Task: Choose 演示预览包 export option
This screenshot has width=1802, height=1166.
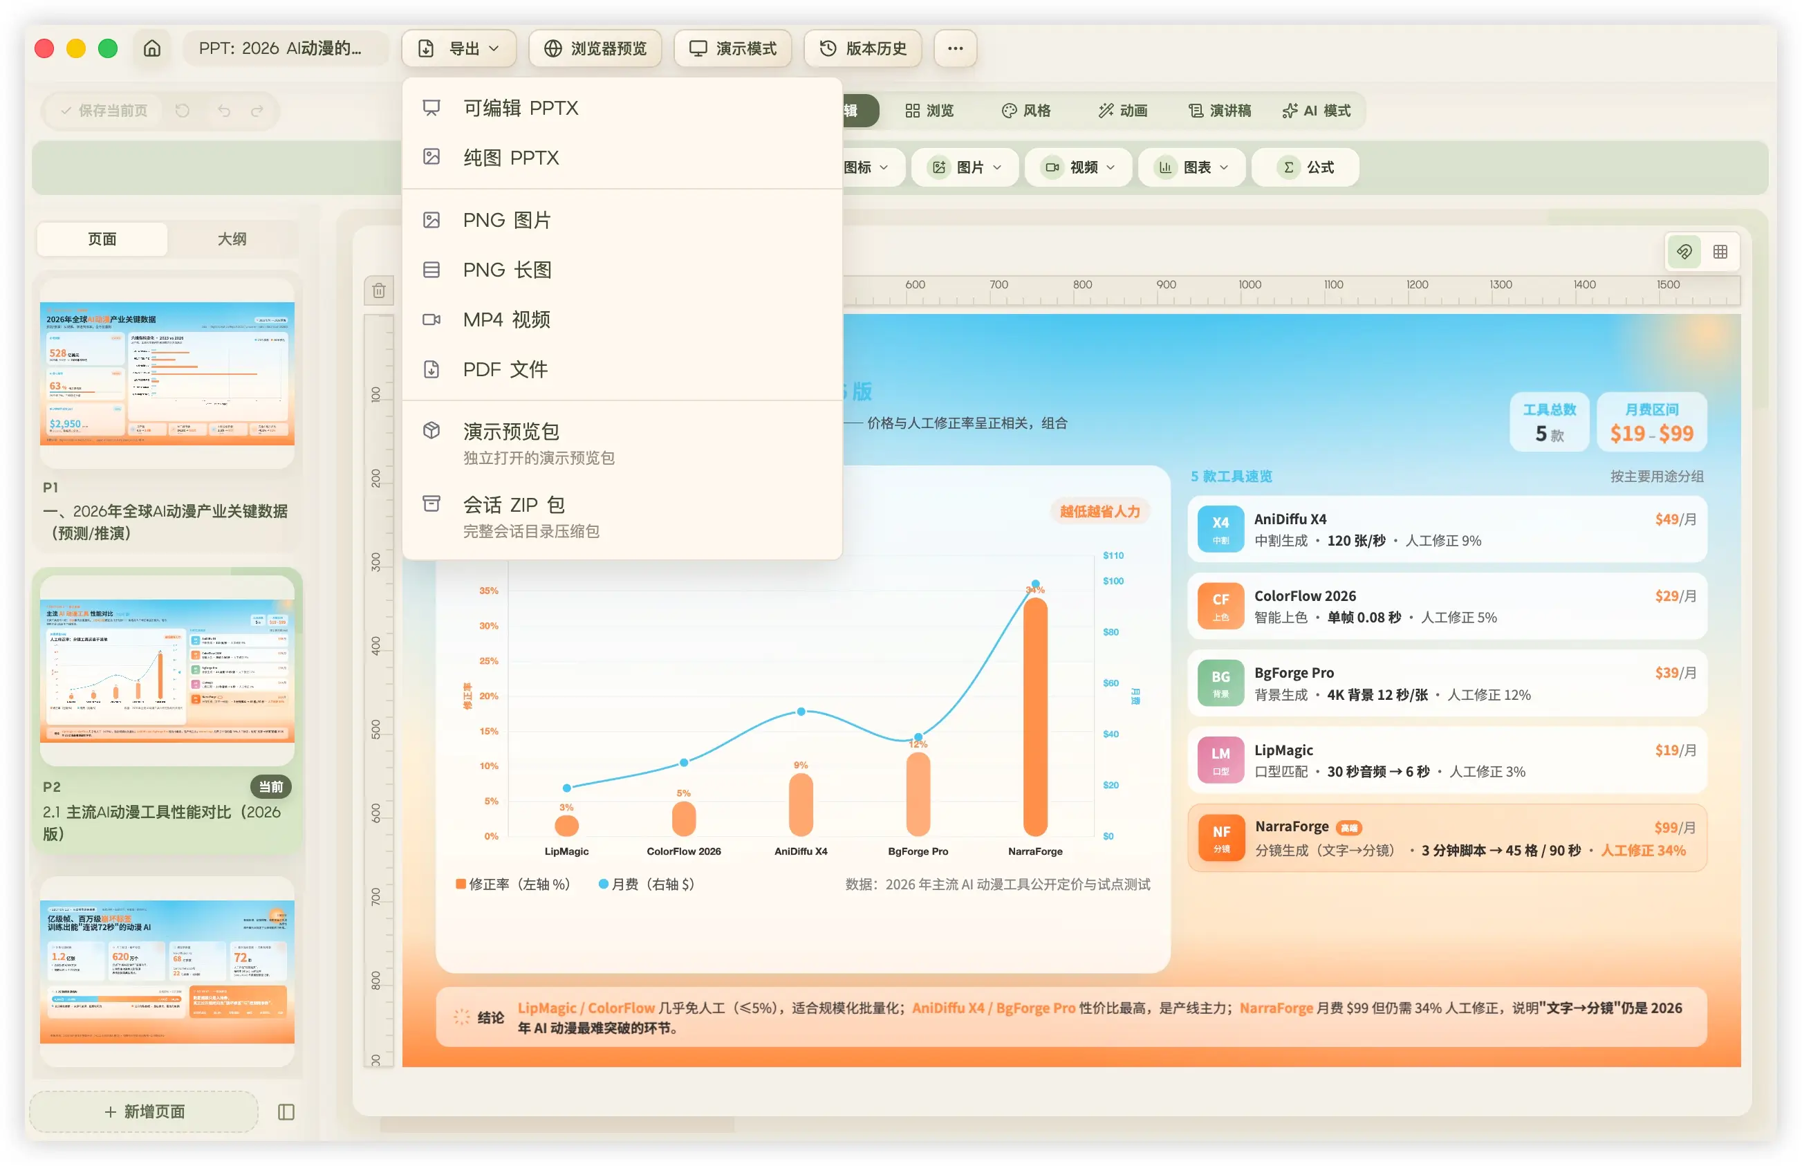Action: (622, 444)
